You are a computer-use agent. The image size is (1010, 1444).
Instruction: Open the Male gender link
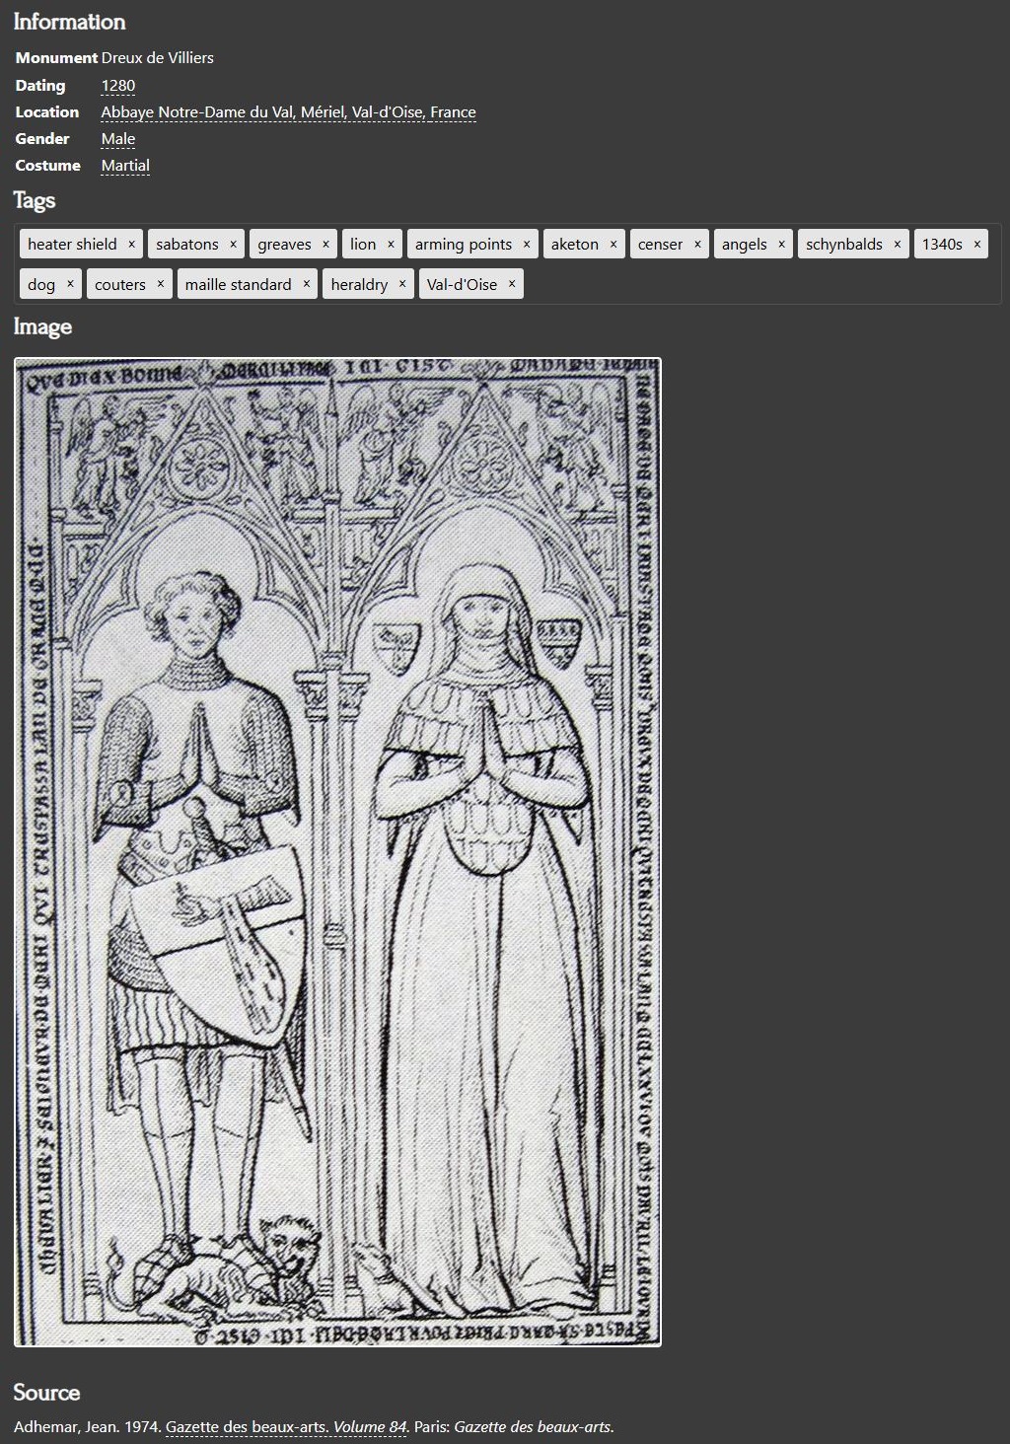click(118, 139)
